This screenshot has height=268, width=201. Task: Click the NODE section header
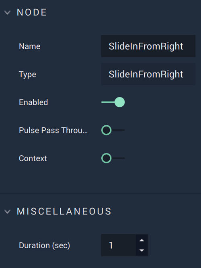(x=32, y=12)
